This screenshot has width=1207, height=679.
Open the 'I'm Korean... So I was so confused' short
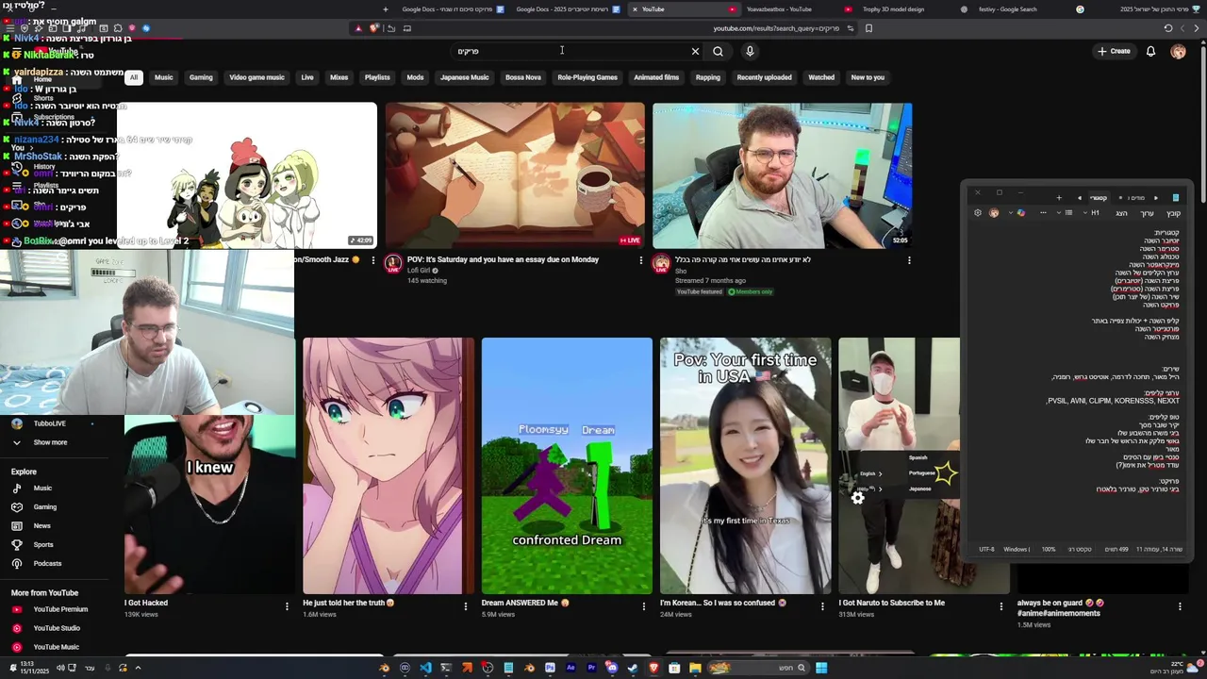(x=745, y=466)
